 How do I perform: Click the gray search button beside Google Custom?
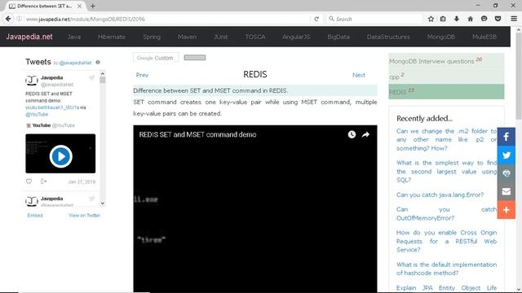[x=195, y=58]
